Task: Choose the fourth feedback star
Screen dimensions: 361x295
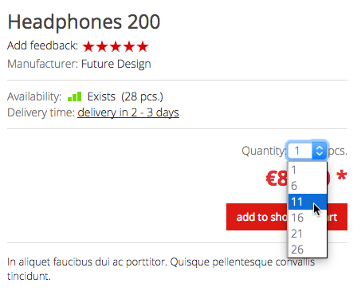Action: pyautogui.click(x=129, y=46)
